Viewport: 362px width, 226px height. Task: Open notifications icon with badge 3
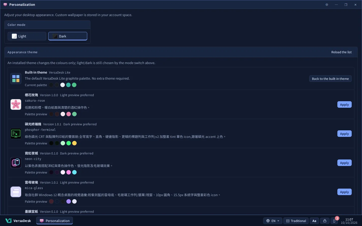tap(334, 221)
